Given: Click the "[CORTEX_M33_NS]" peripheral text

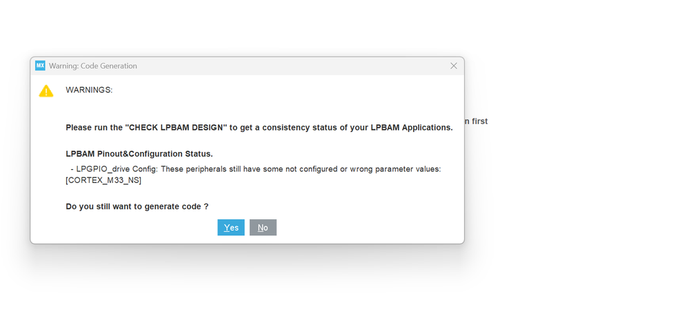Looking at the screenshot, I should (x=103, y=180).
